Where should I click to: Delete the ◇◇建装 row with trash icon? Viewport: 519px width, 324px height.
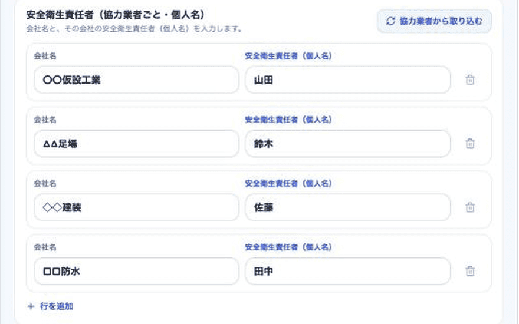[470, 207]
